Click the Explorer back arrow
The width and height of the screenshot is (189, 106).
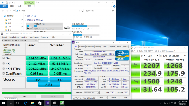tap(3, 11)
